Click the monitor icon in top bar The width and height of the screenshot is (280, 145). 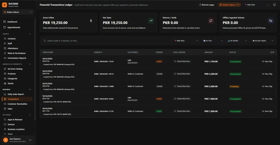275,5
